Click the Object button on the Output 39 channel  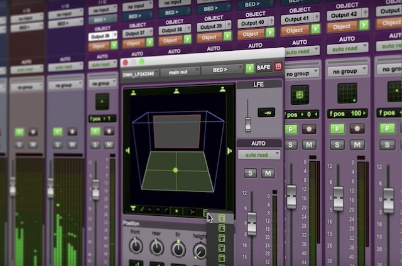click(209, 38)
